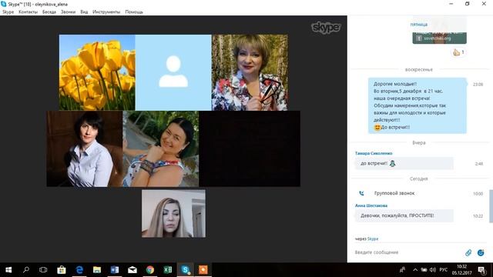The height and width of the screenshot is (277, 493).
Task: Open Task View on taskbar
Action: coord(43,270)
